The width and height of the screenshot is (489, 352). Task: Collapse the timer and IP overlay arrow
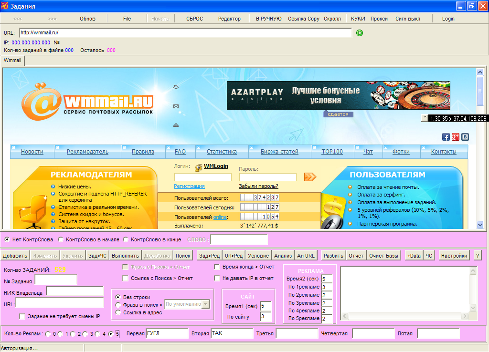coord(425,118)
